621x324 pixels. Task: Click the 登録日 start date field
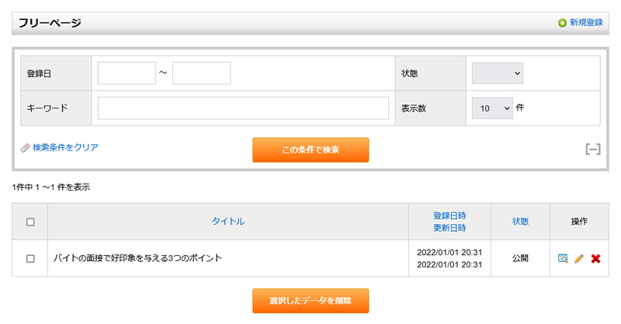click(x=127, y=74)
